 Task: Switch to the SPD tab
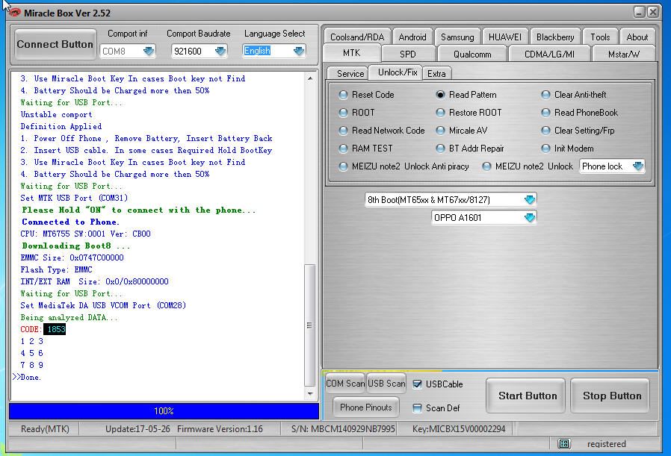[x=407, y=54]
